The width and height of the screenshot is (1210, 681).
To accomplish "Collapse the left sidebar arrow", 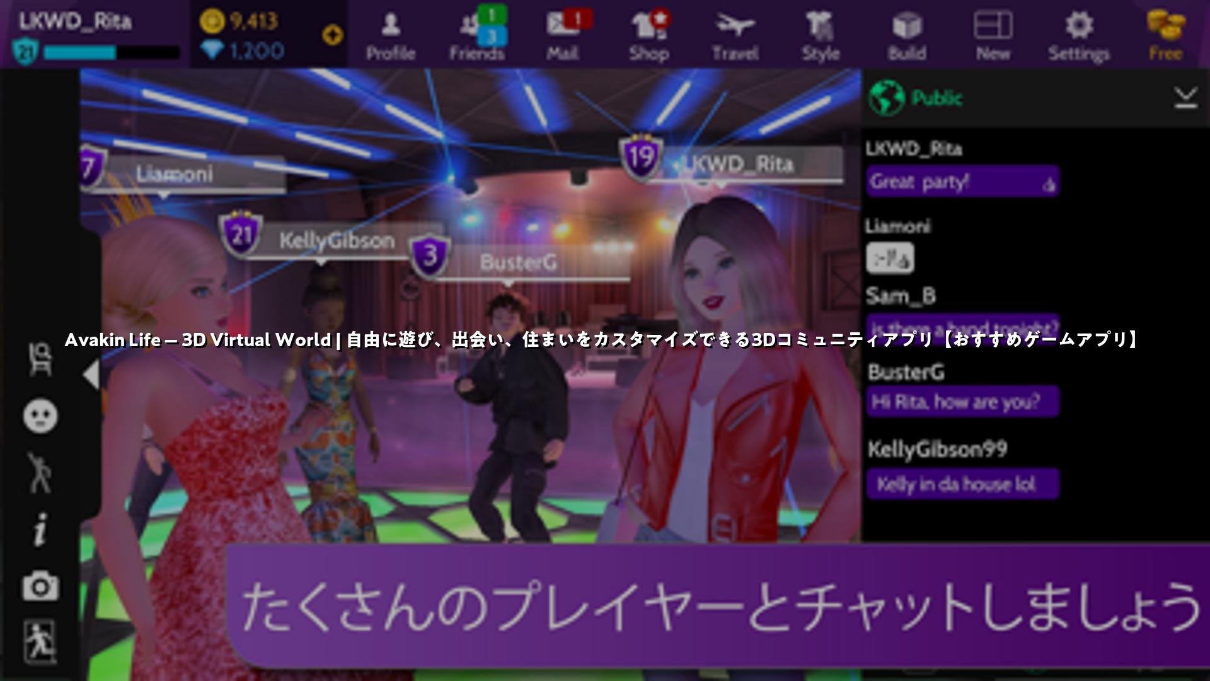I will click(91, 375).
